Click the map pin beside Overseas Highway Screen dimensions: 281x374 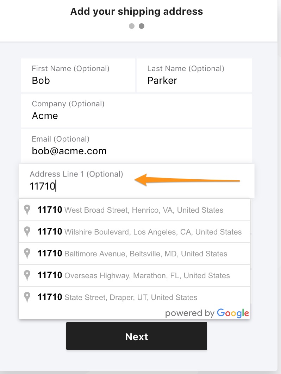click(x=27, y=275)
